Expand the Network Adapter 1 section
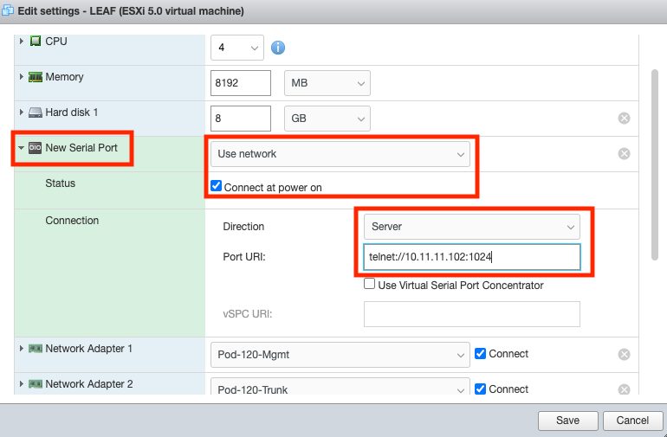This screenshot has height=437, width=667. [21, 348]
